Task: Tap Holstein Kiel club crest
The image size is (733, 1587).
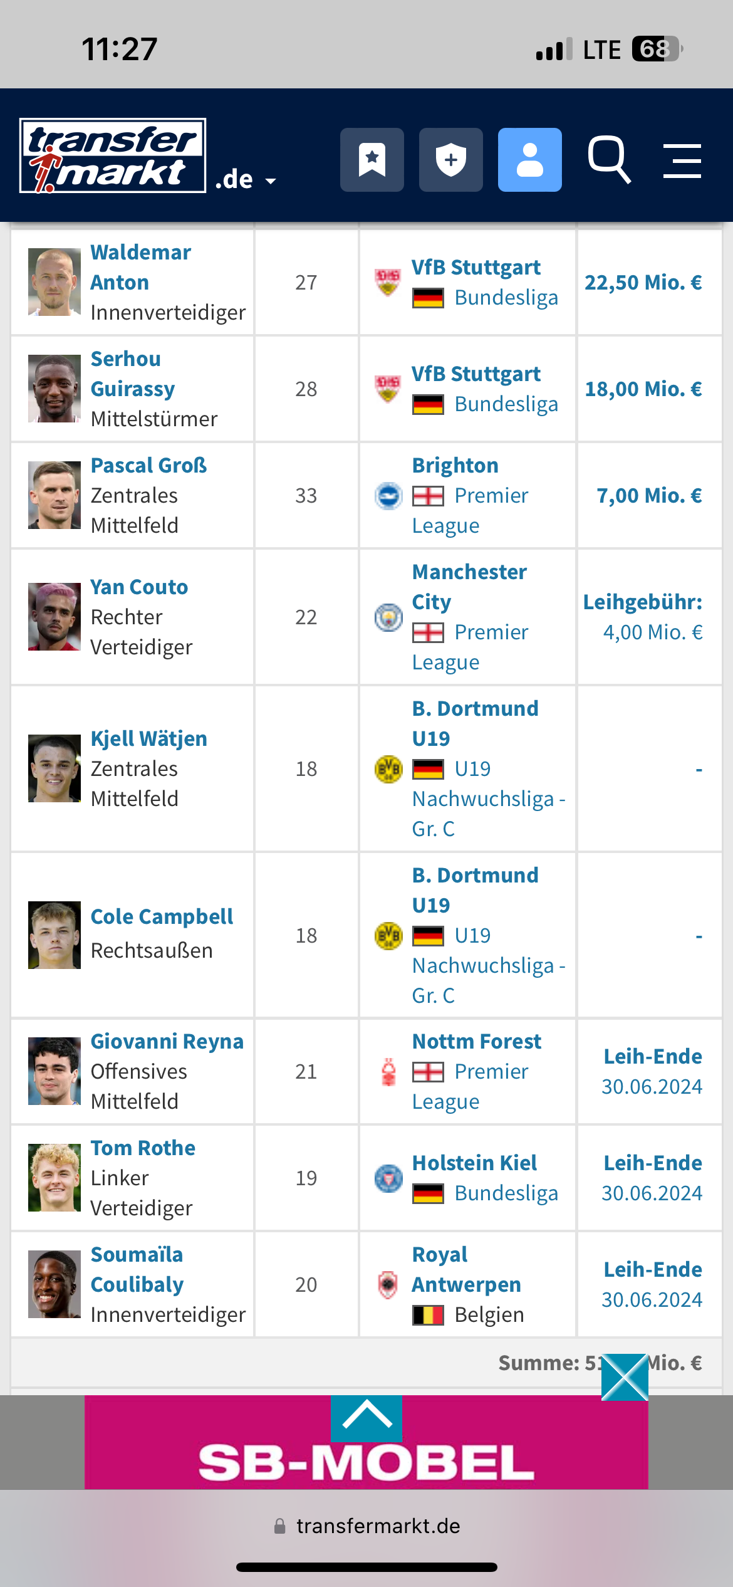Action: pyautogui.click(x=388, y=1178)
